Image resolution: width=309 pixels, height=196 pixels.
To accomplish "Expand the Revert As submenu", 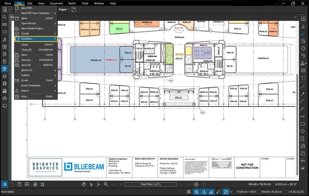I will (36, 70).
